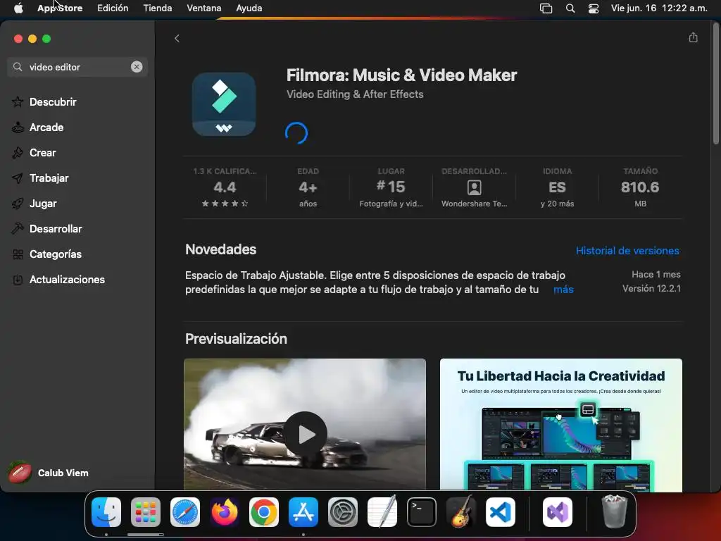Open System Settings from the Dock
The image size is (721, 541).
point(343,512)
